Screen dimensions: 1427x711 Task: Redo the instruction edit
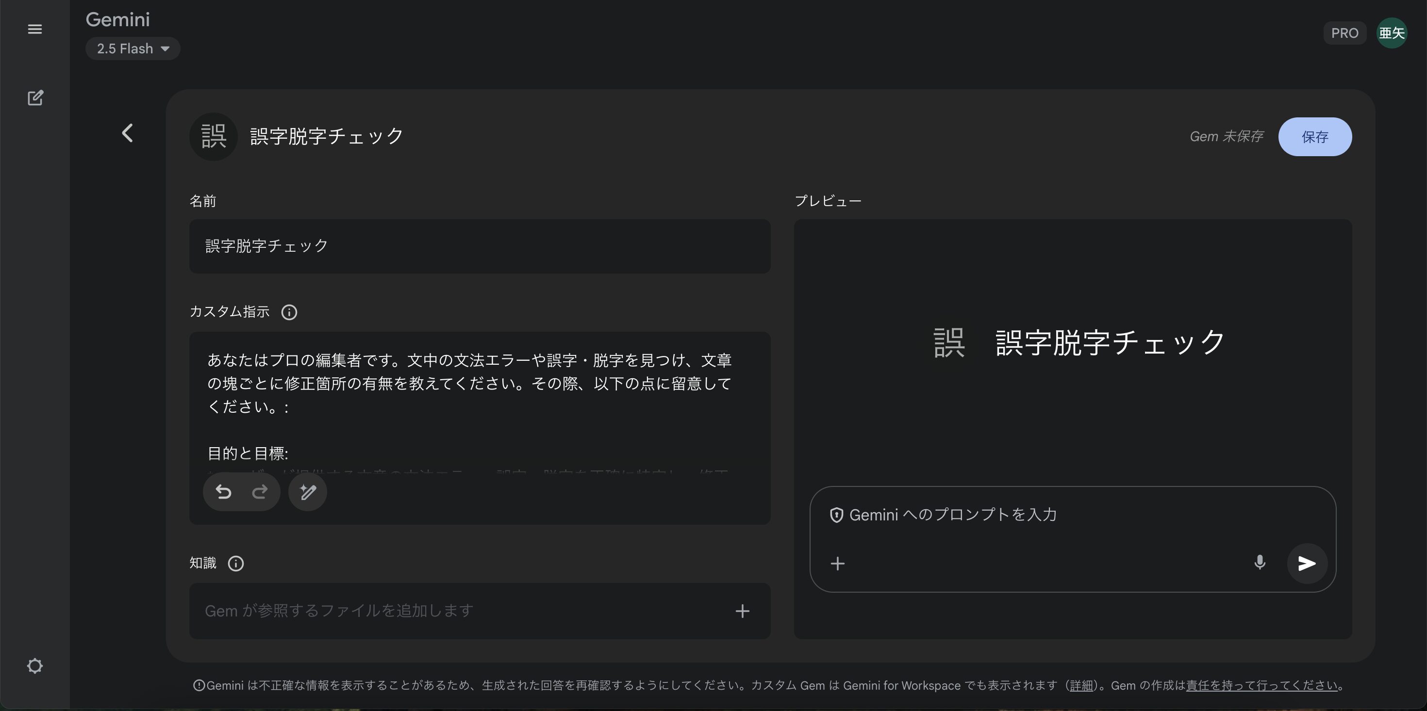click(x=260, y=492)
